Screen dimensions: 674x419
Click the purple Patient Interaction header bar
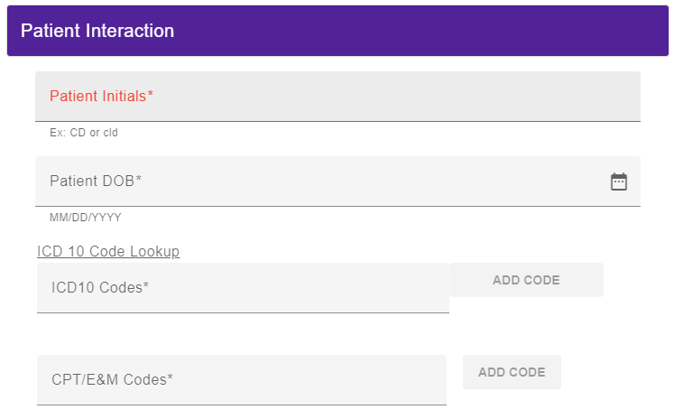pyautogui.click(x=337, y=31)
